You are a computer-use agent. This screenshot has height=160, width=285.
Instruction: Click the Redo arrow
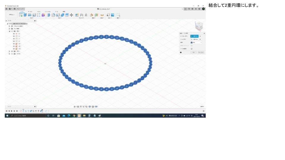[22, 9]
